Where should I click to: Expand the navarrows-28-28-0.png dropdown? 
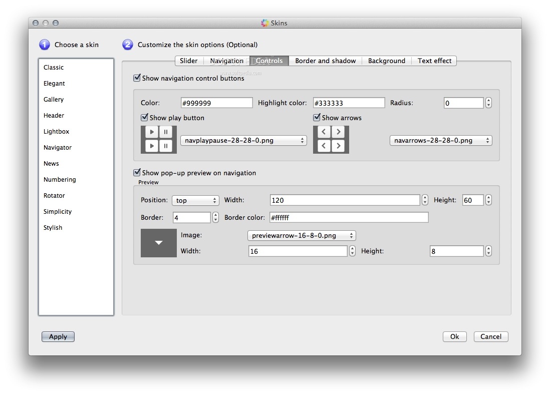441,141
